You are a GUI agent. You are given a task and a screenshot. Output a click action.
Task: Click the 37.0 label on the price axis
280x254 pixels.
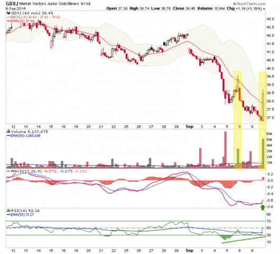(270, 118)
